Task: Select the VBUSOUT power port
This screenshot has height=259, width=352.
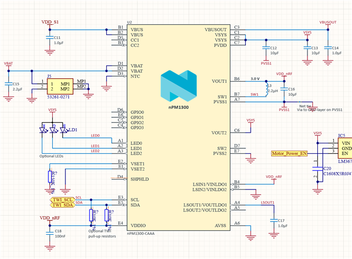Action: coord(328,23)
